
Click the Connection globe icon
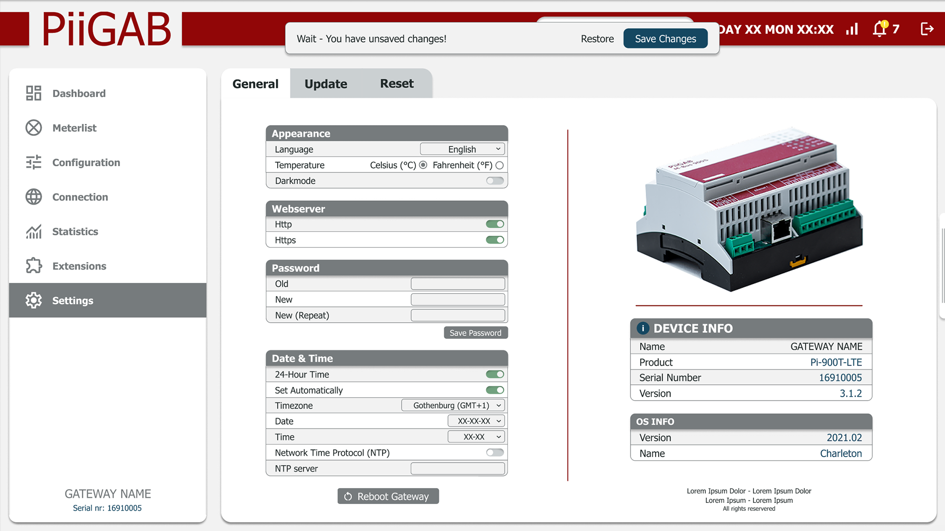tap(33, 196)
